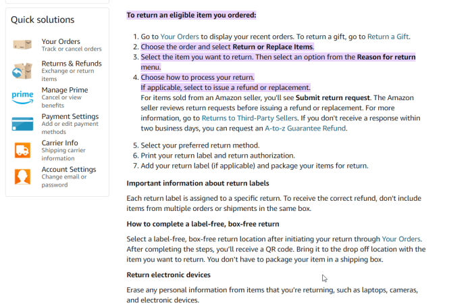Click the Important information about return labels heading
470x305 pixels.
(x=199, y=183)
